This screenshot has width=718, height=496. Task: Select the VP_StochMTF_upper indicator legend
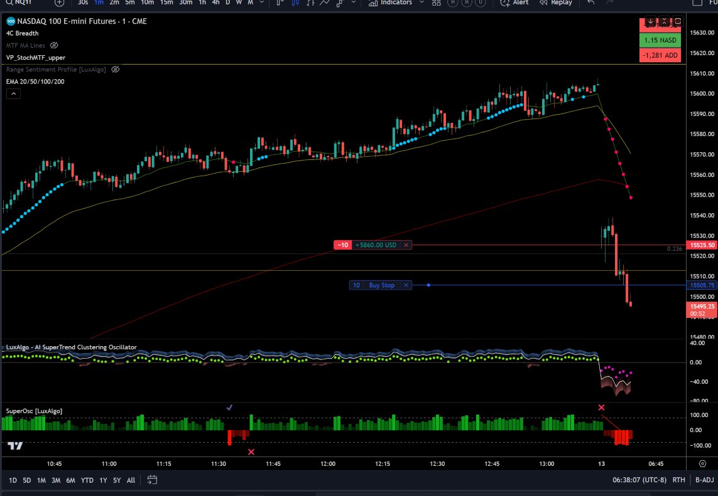tap(36, 58)
